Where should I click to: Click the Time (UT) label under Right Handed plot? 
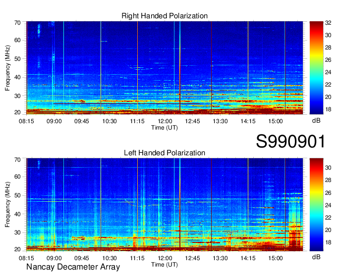tap(165, 128)
